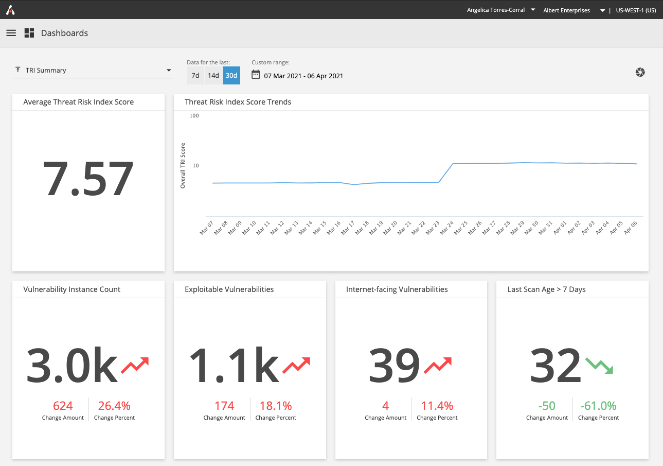Open the Albert Enterprises account dropdown
Image resolution: width=663 pixels, height=466 pixels.
601,9
